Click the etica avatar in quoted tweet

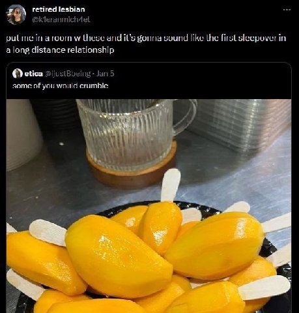coord(18,74)
